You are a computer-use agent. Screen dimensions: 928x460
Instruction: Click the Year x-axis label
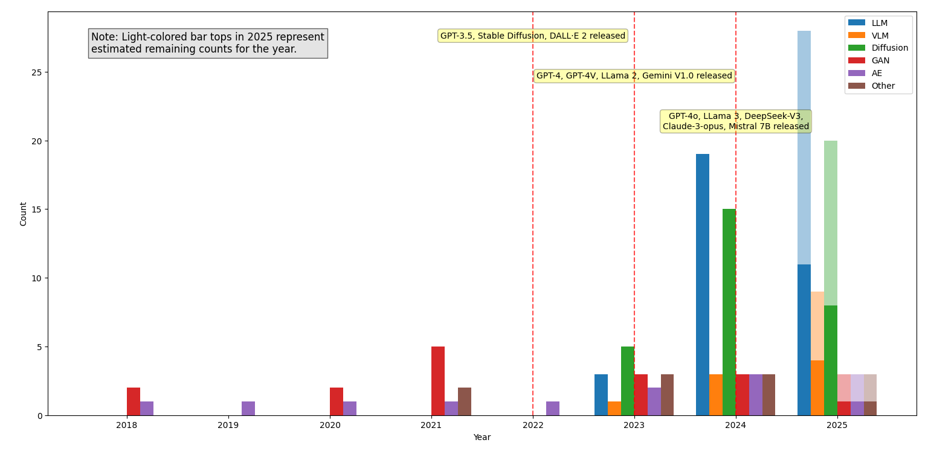tap(482, 437)
